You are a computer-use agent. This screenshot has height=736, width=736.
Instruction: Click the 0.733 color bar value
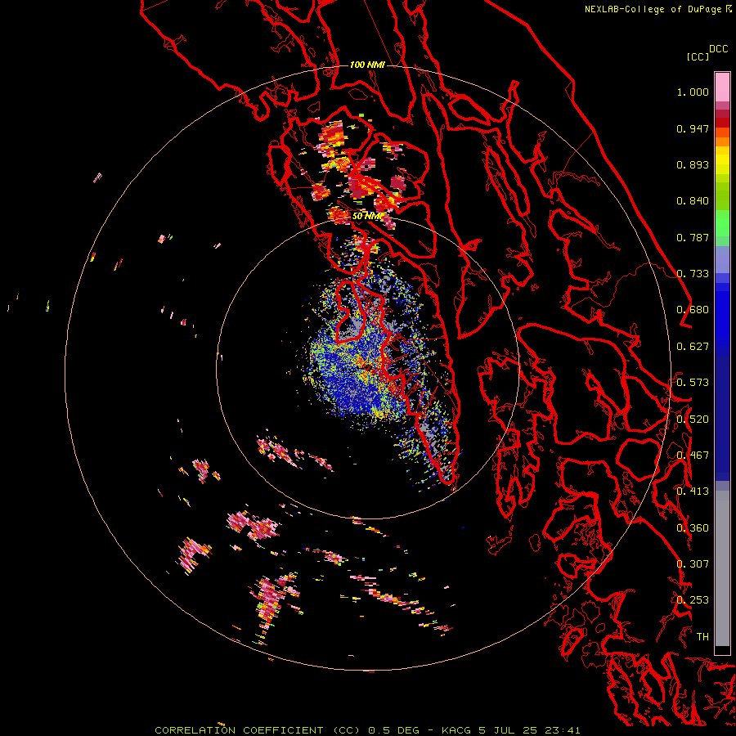tap(693, 274)
